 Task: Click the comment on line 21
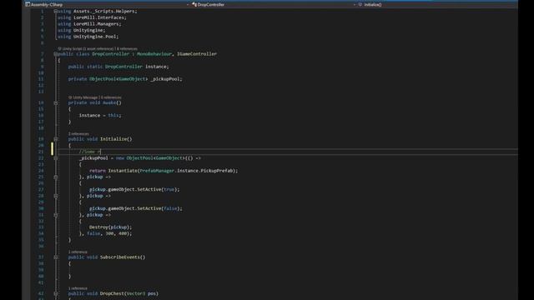(x=90, y=152)
